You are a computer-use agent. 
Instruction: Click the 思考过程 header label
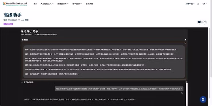tap(25, 40)
